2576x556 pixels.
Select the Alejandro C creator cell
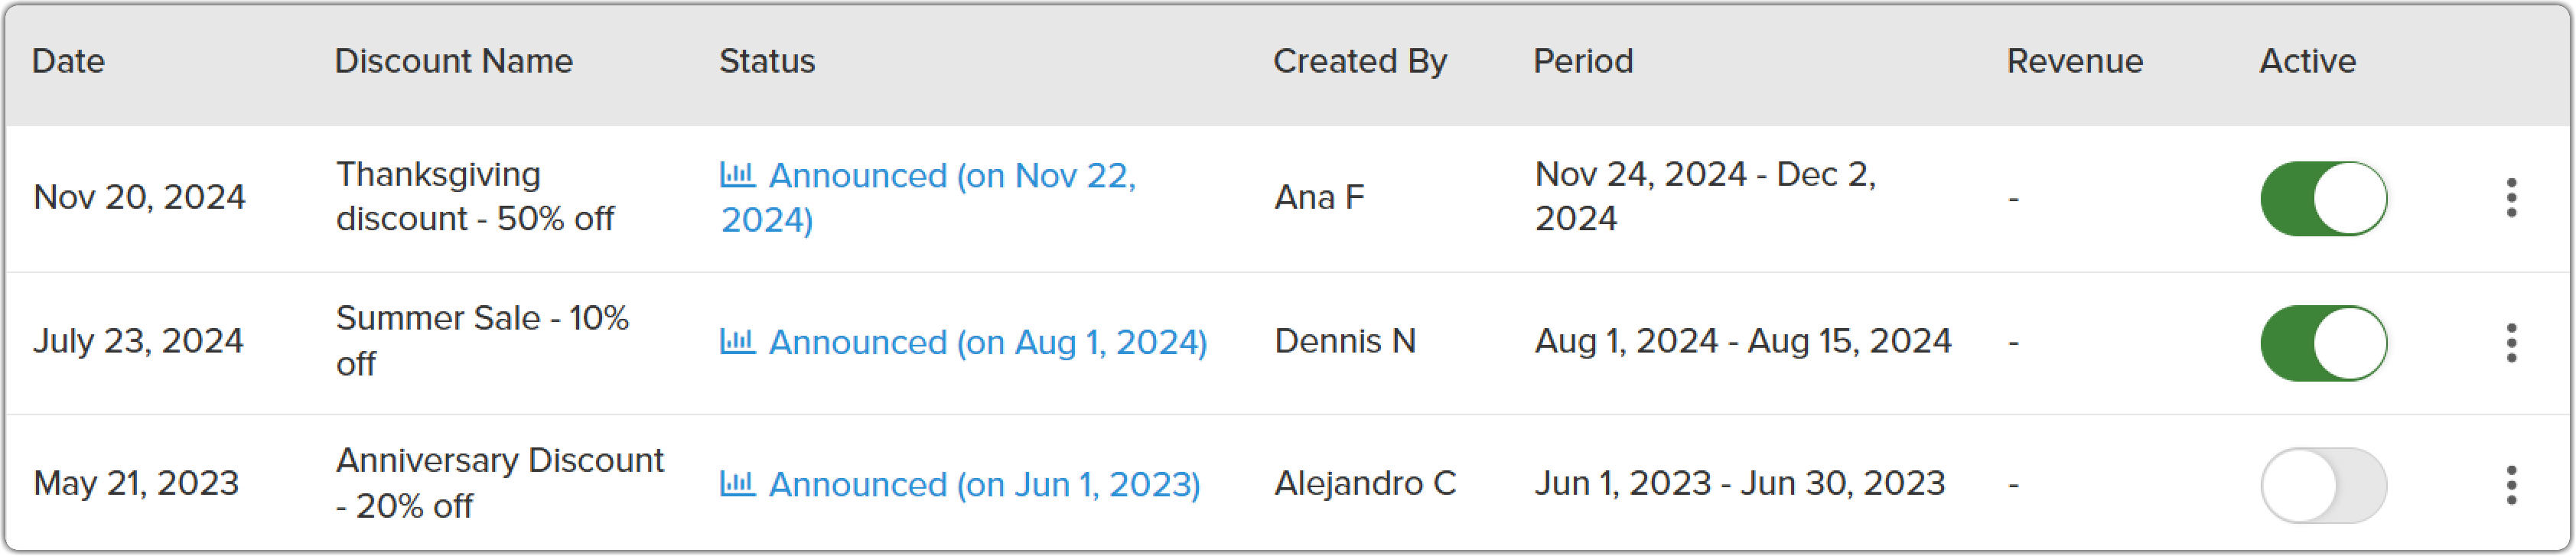tap(1365, 483)
